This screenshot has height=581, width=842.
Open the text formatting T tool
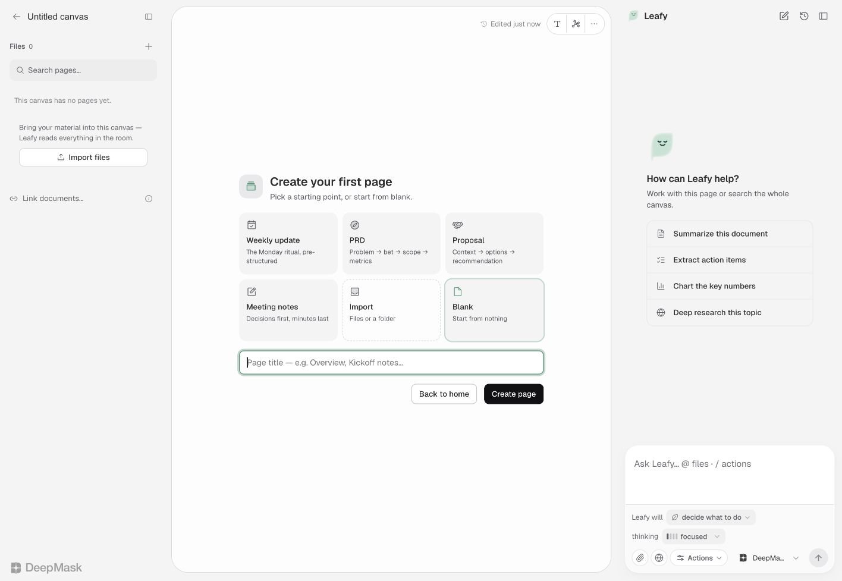(x=557, y=24)
